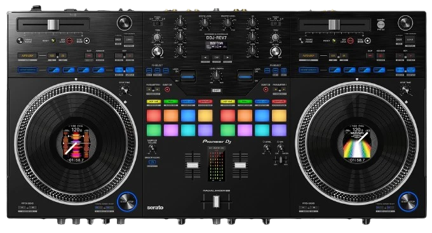The image size is (432, 233).
Task: Click left deck START/STOP round button
Action: coord(126,201)
